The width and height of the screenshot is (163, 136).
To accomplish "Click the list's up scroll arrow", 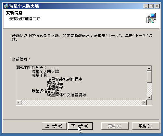I will coord(149,68).
